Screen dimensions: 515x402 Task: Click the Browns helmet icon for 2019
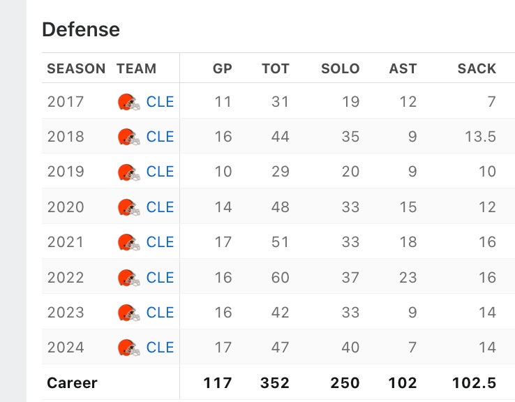pos(128,172)
